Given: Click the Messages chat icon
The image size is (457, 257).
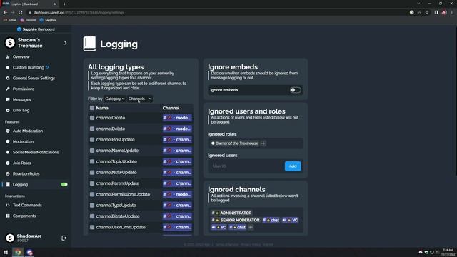Looking at the screenshot, I should coord(8,100).
